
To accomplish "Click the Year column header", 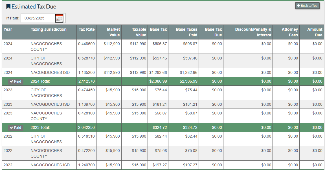I will 8,29.
